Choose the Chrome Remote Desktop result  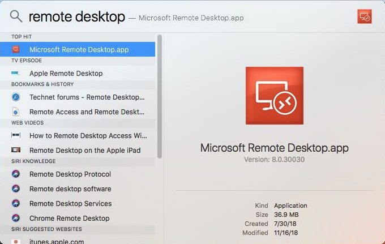tap(78, 218)
